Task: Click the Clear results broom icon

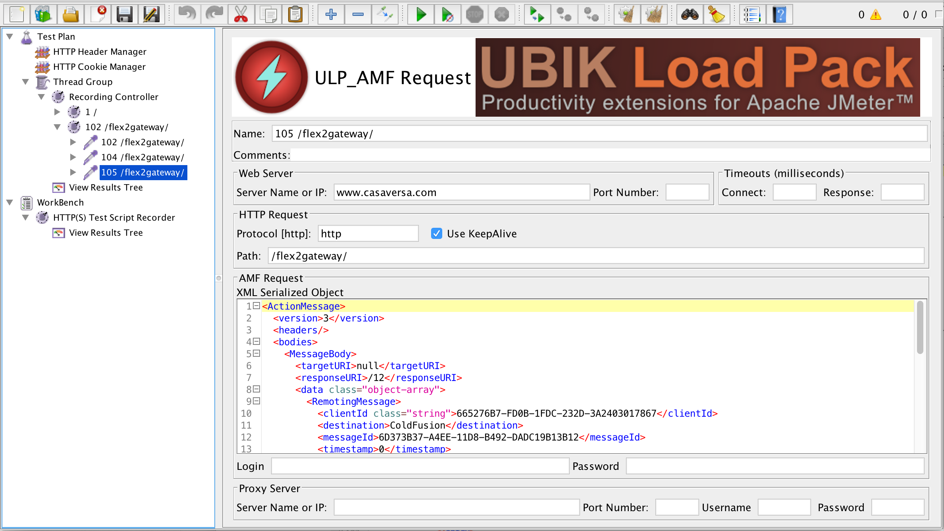Action: [627, 15]
